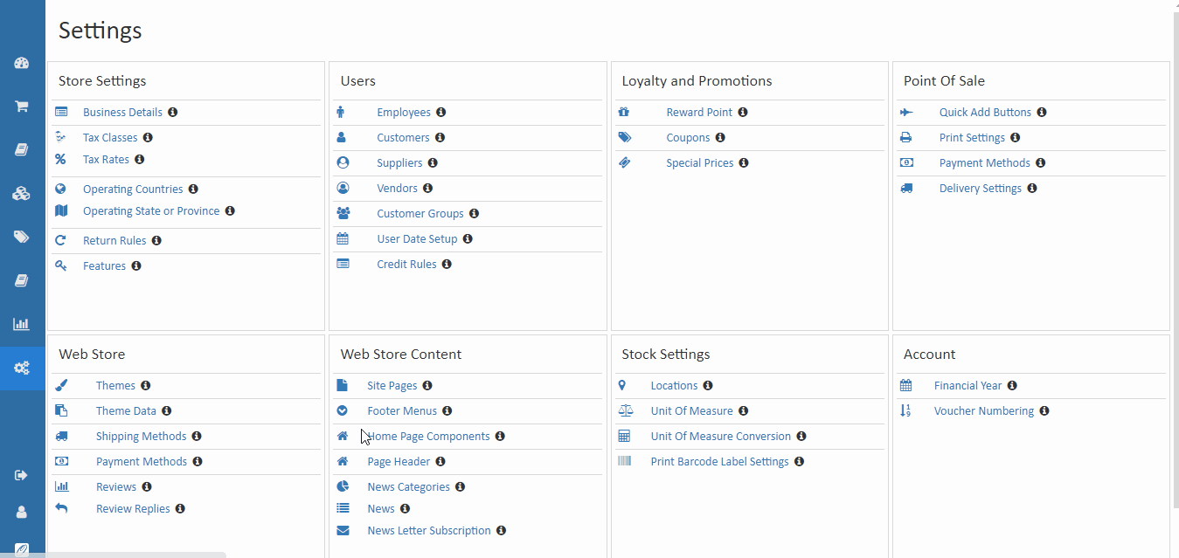Open the info icon for Theme Data
Screen dimensions: 1179x558
[x=167, y=411]
